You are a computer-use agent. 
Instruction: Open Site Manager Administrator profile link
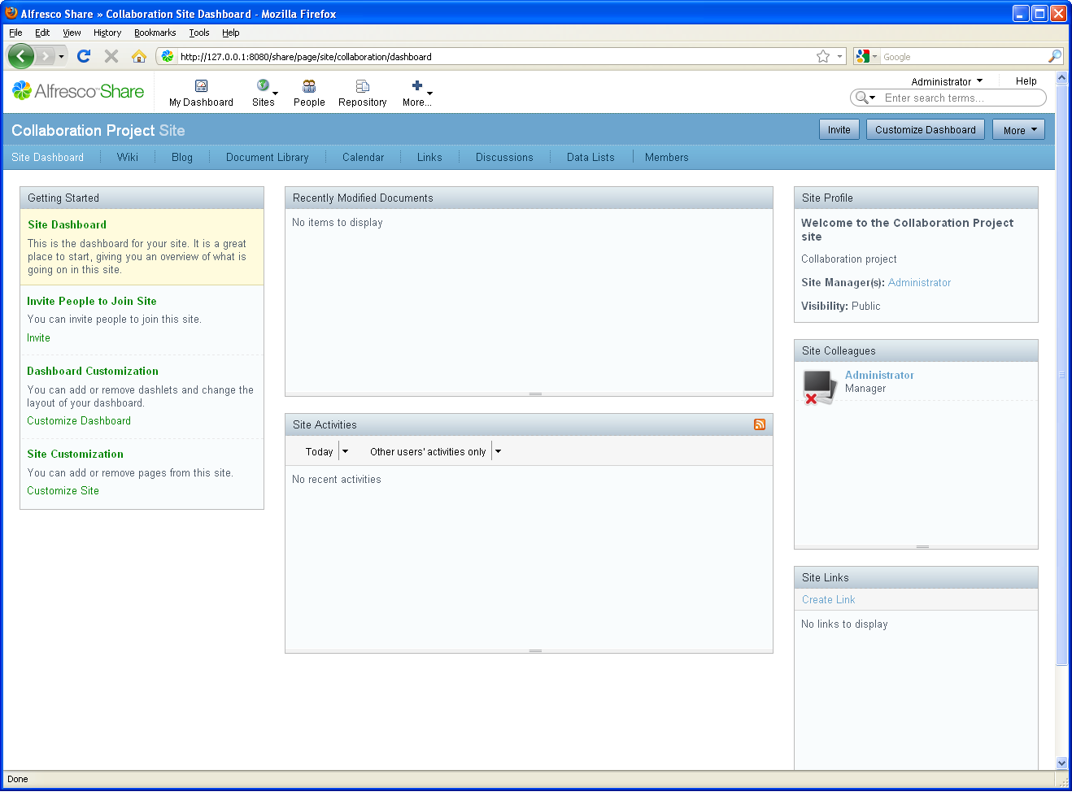tap(919, 283)
